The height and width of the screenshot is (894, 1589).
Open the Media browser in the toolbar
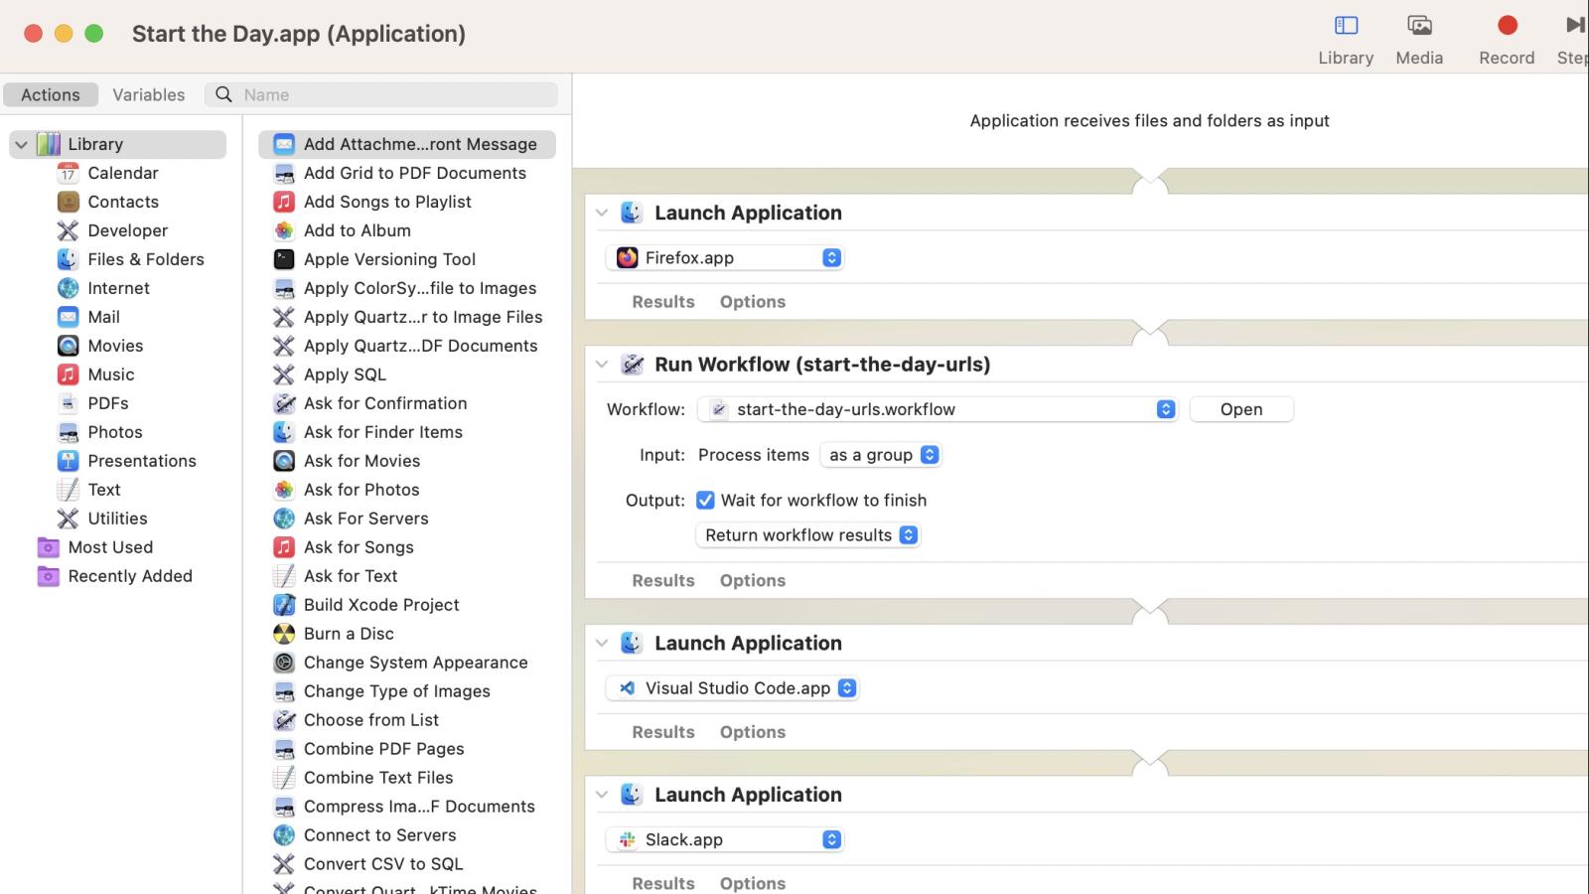(1418, 38)
